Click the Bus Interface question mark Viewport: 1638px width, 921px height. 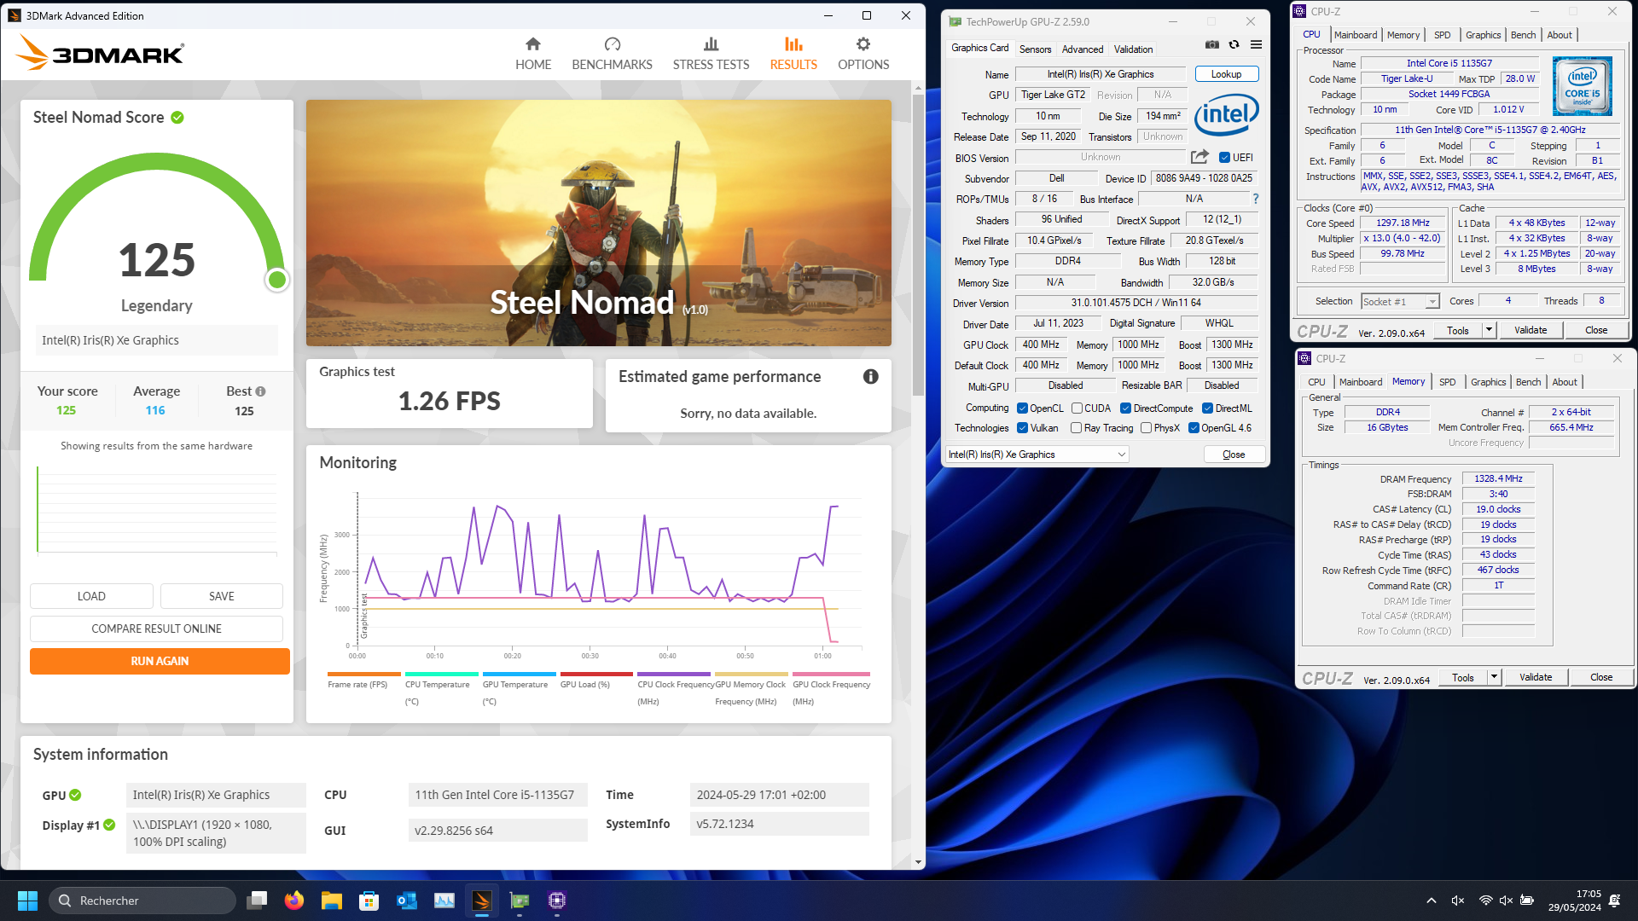pyautogui.click(x=1256, y=199)
